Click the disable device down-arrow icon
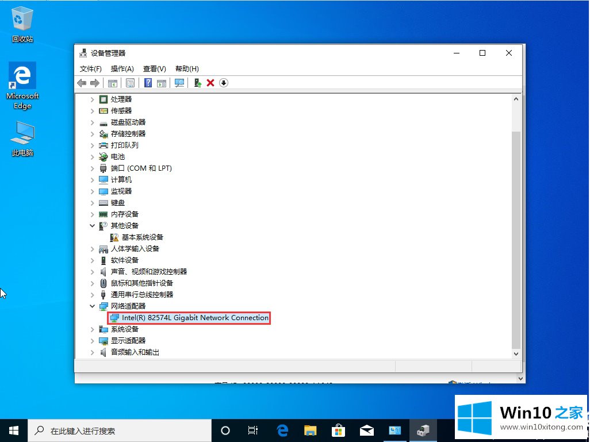 (x=224, y=83)
